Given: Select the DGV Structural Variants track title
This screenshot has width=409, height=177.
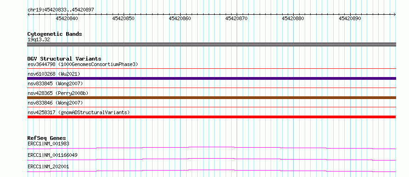Looking at the screenshot, I should coord(64,59).
